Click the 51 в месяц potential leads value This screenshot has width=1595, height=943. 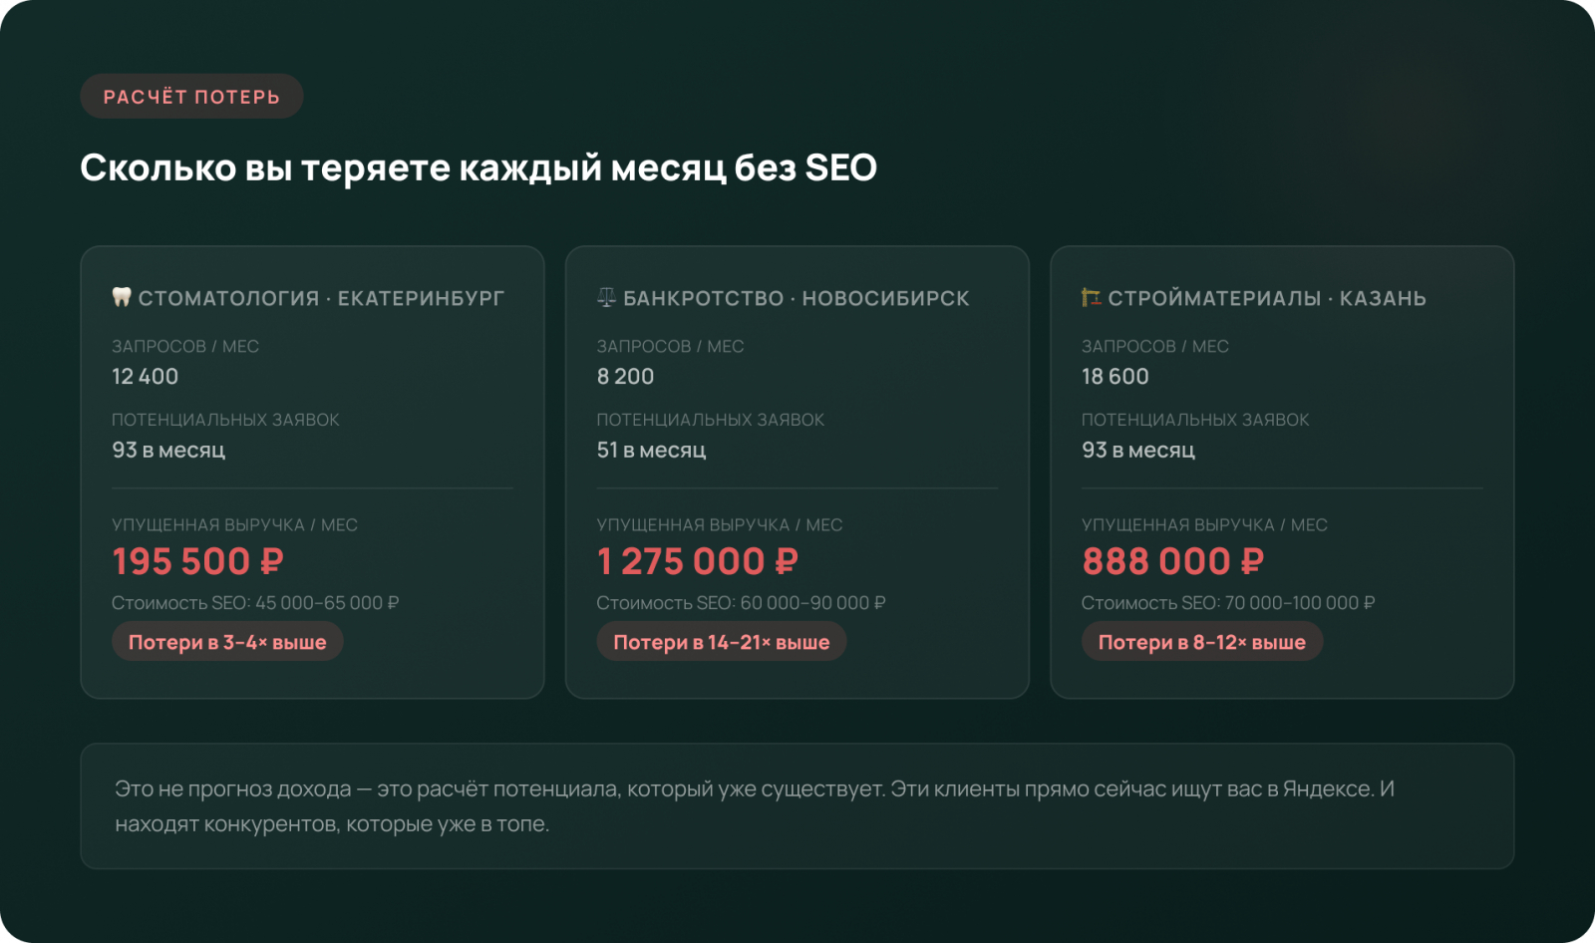pos(651,450)
